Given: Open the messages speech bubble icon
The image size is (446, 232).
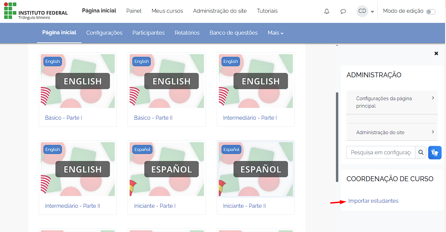Looking at the screenshot, I should coord(343,11).
